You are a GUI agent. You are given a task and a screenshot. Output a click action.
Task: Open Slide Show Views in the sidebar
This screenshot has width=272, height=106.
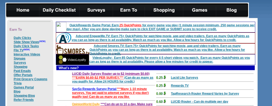click(x=26, y=42)
